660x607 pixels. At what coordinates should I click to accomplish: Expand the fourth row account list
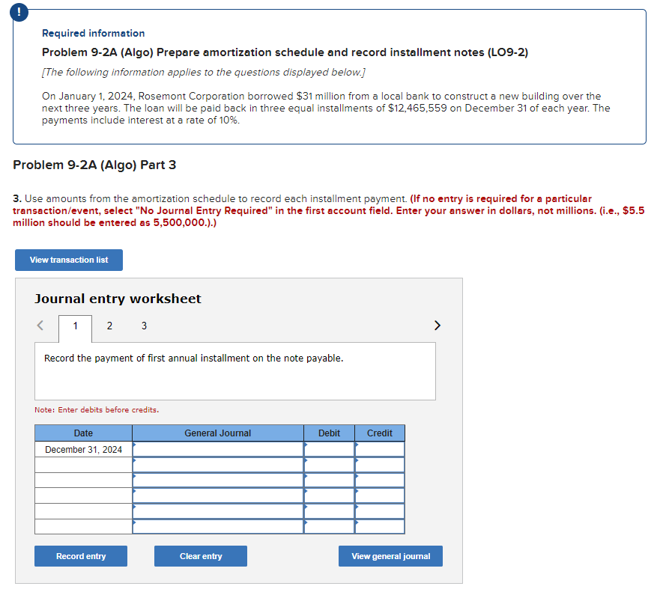(217, 495)
